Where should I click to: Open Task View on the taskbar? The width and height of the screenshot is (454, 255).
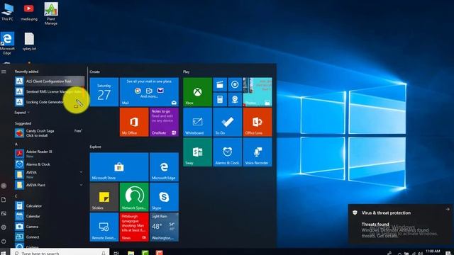(116, 253)
